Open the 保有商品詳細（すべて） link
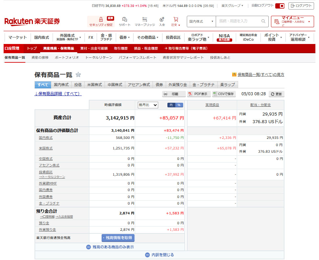Screen dimensions: 319x260 click(x=58, y=94)
